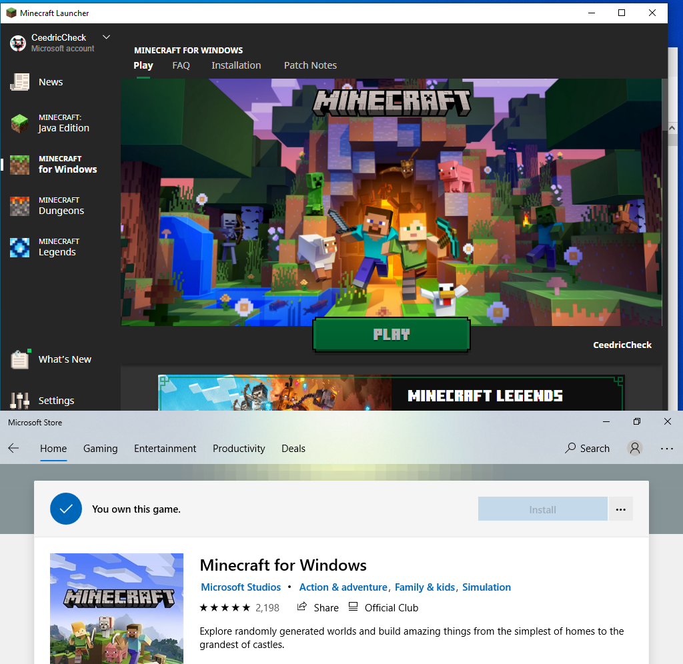Expand the CeedricCheck account dropdown

point(106,37)
